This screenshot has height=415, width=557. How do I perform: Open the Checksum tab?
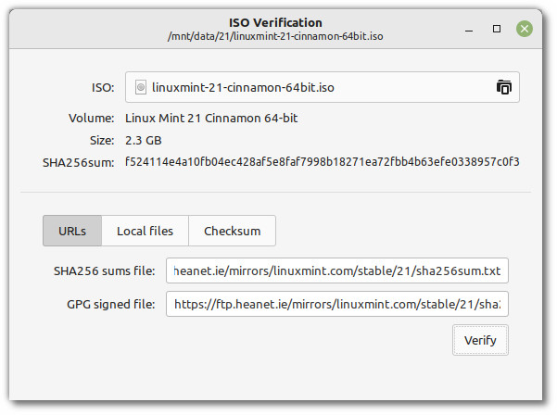[x=232, y=231]
